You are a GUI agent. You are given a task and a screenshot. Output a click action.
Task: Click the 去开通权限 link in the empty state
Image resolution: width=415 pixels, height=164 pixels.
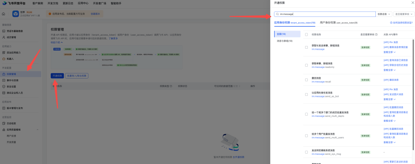239,157
